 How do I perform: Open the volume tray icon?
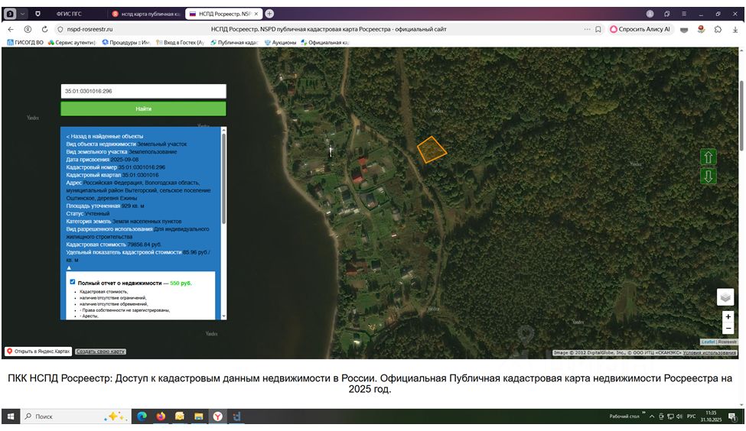[x=679, y=416]
